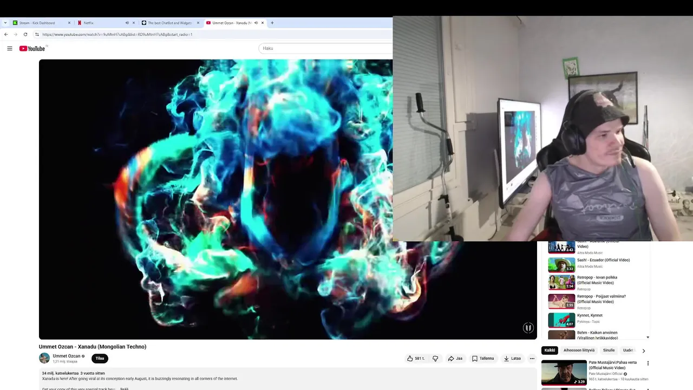
Task: Select the Uudet filter chip
Action: (628, 350)
